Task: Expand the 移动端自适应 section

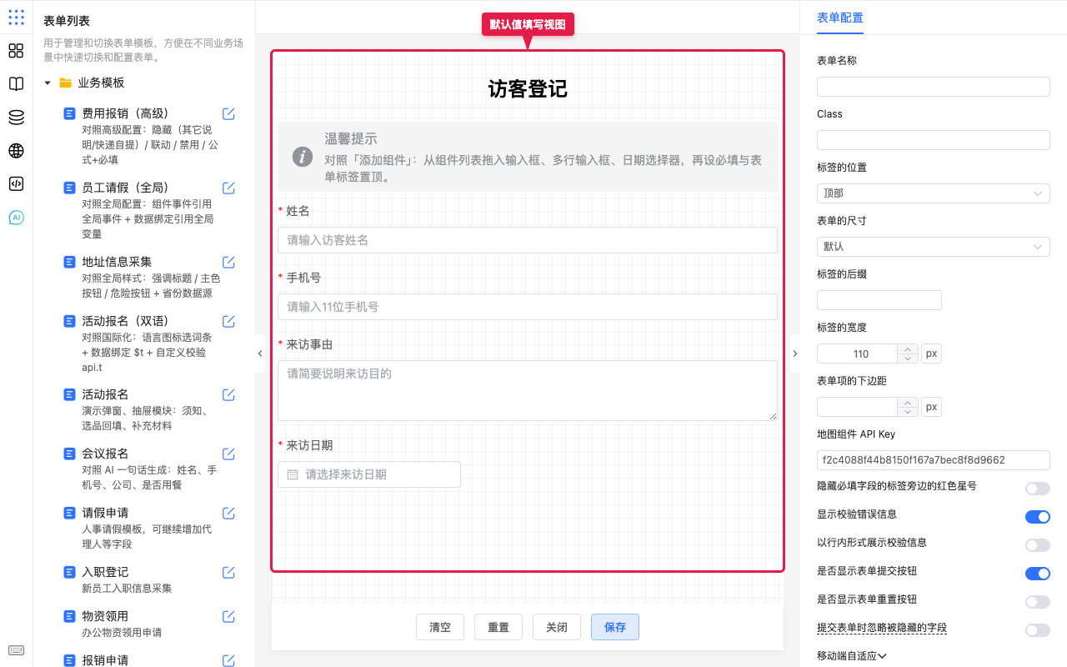Action: point(851,656)
